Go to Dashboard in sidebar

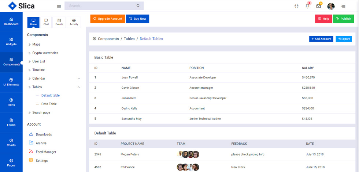(11, 22)
